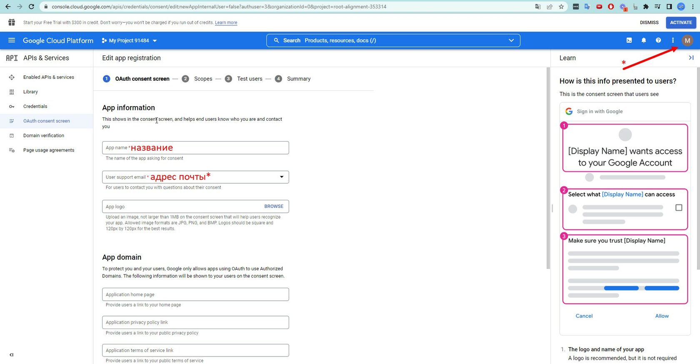Screen dimensions: 700x364
Task: Click Allow in the consent screen preview
Action: pyautogui.click(x=662, y=316)
